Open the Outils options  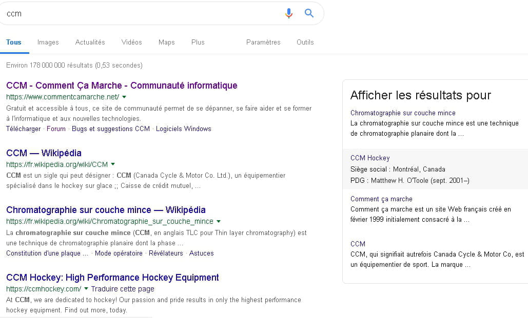(x=305, y=42)
